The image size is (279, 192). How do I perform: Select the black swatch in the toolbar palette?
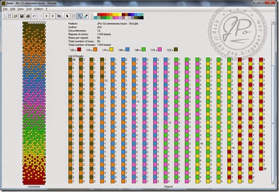pyautogui.click(x=142, y=18)
